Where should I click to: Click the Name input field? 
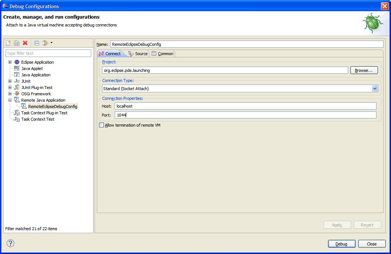coord(247,44)
